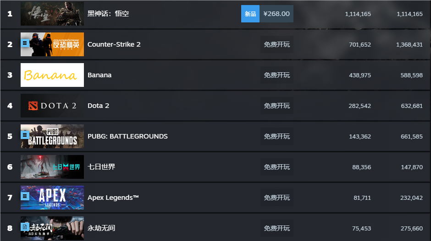
Task: Click 免费开玩 for Apex Legends
Action: 277,198
